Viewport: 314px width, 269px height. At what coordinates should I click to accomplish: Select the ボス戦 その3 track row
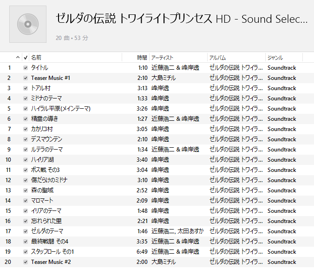46,170
